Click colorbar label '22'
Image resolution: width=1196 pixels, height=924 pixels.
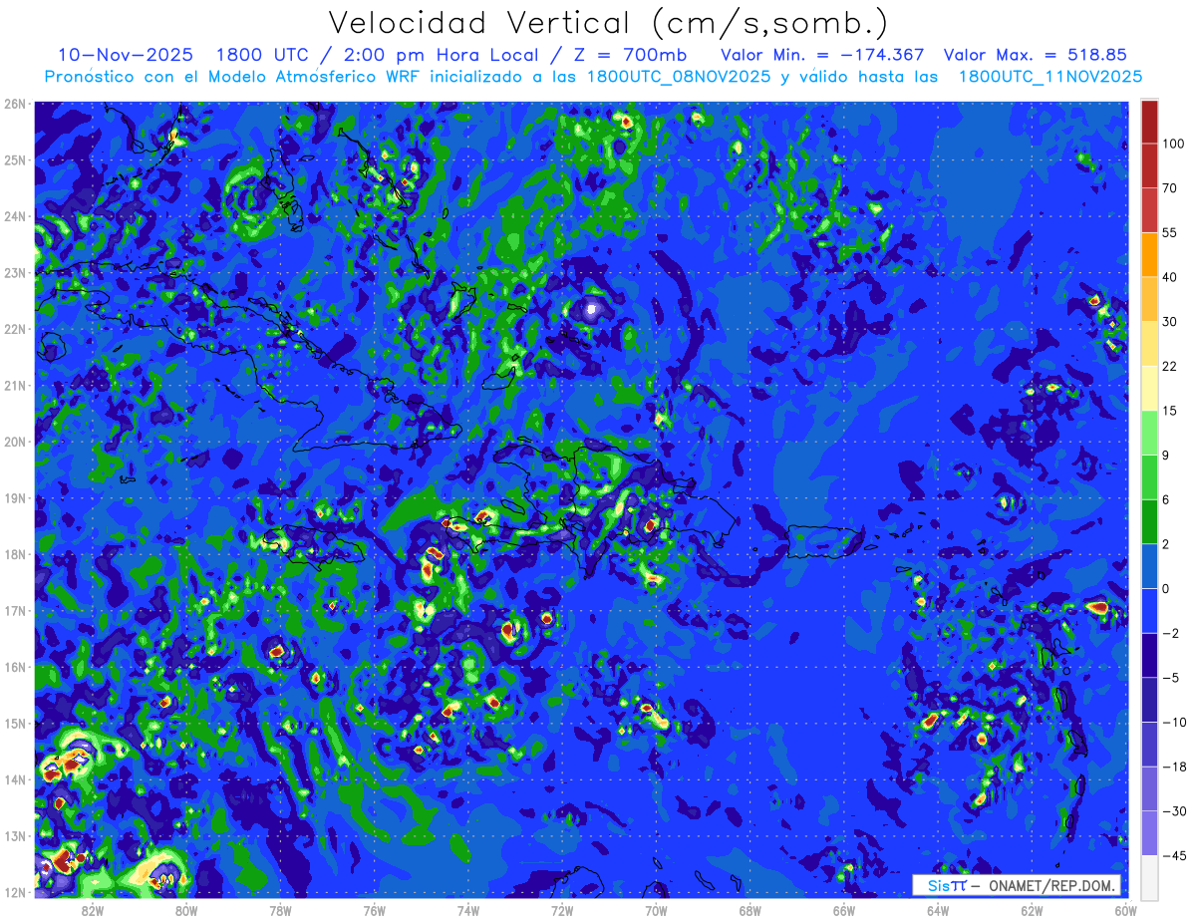1170,366
